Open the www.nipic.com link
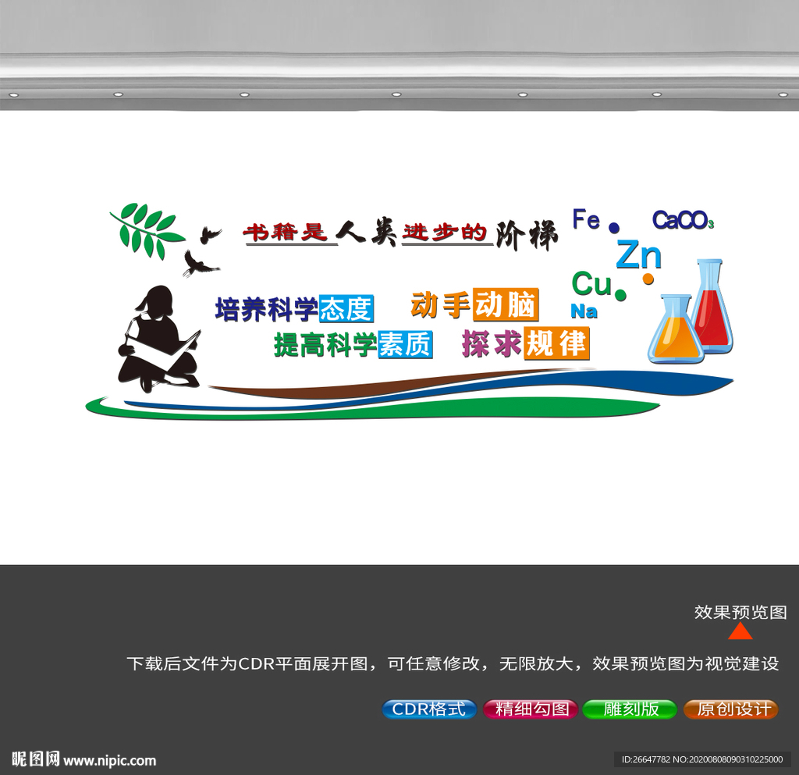The width and height of the screenshot is (799, 775). point(109,761)
